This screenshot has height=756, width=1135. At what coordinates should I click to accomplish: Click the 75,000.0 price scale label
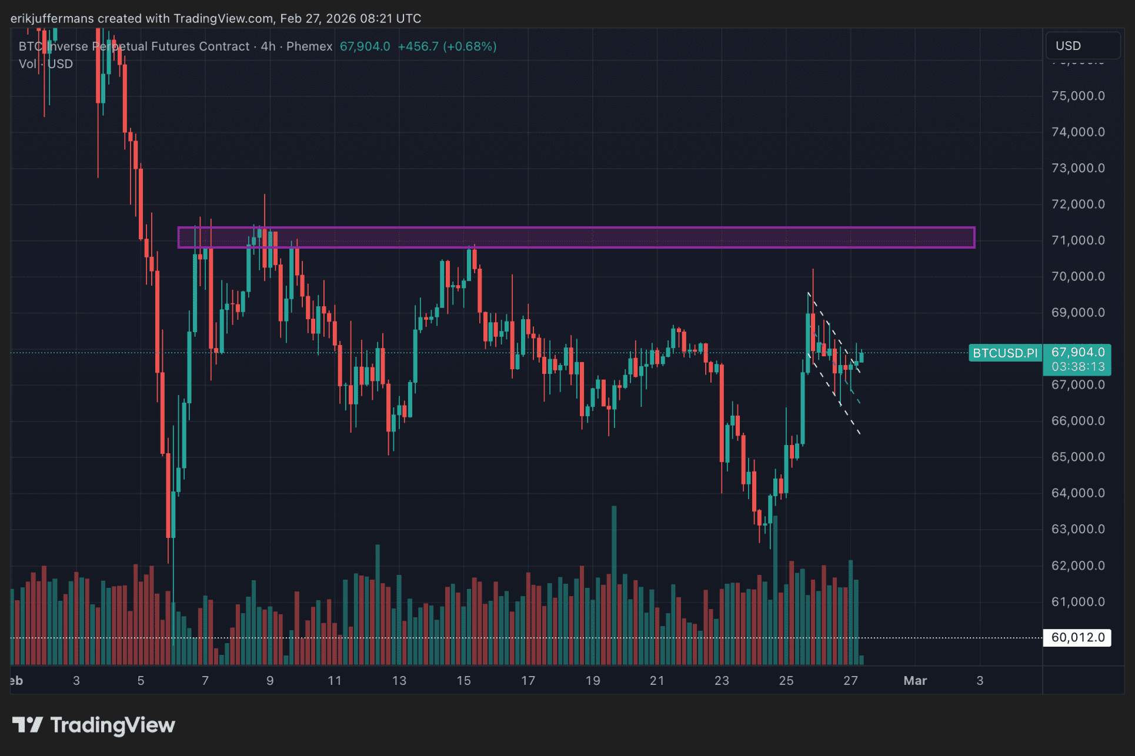tap(1077, 96)
